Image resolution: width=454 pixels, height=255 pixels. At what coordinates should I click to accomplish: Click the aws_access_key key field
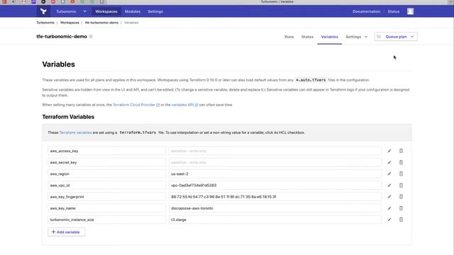click(x=107, y=151)
